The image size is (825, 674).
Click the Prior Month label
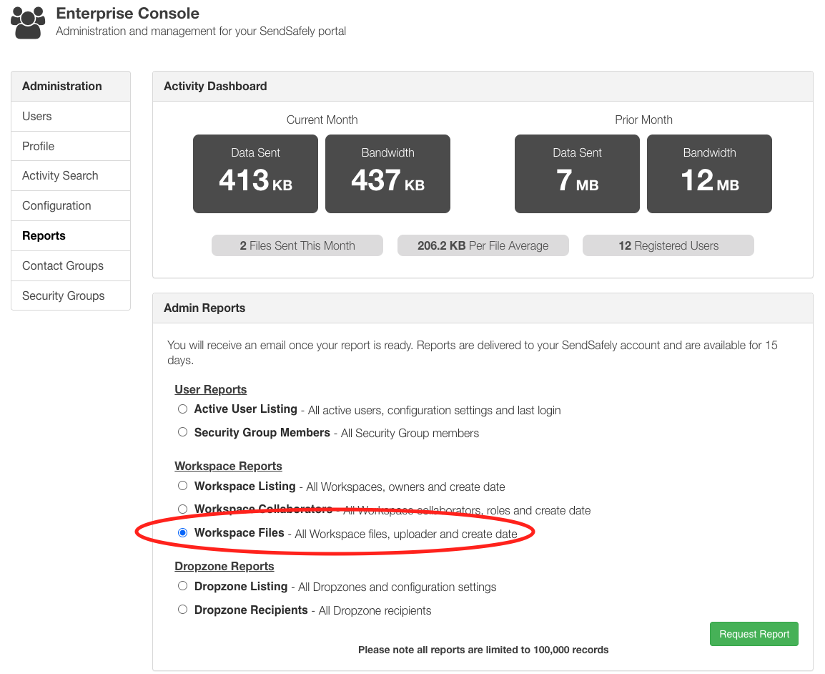click(x=643, y=120)
